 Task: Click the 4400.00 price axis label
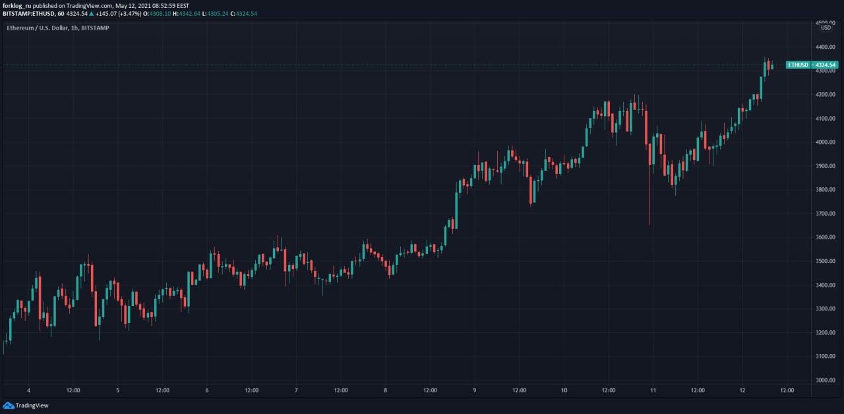tap(826, 47)
